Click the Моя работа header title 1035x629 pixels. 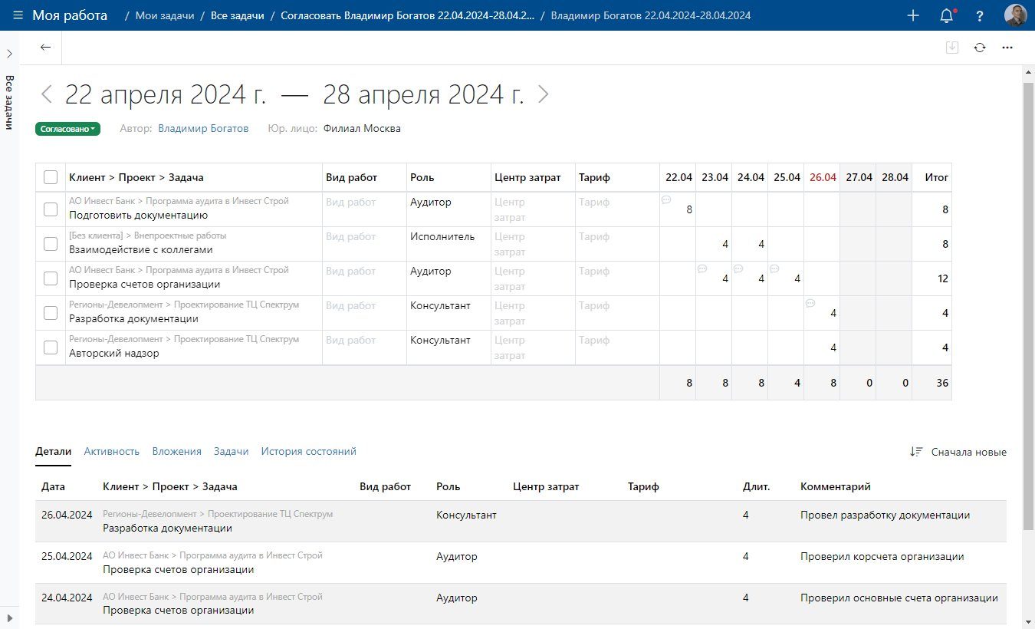(70, 15)
